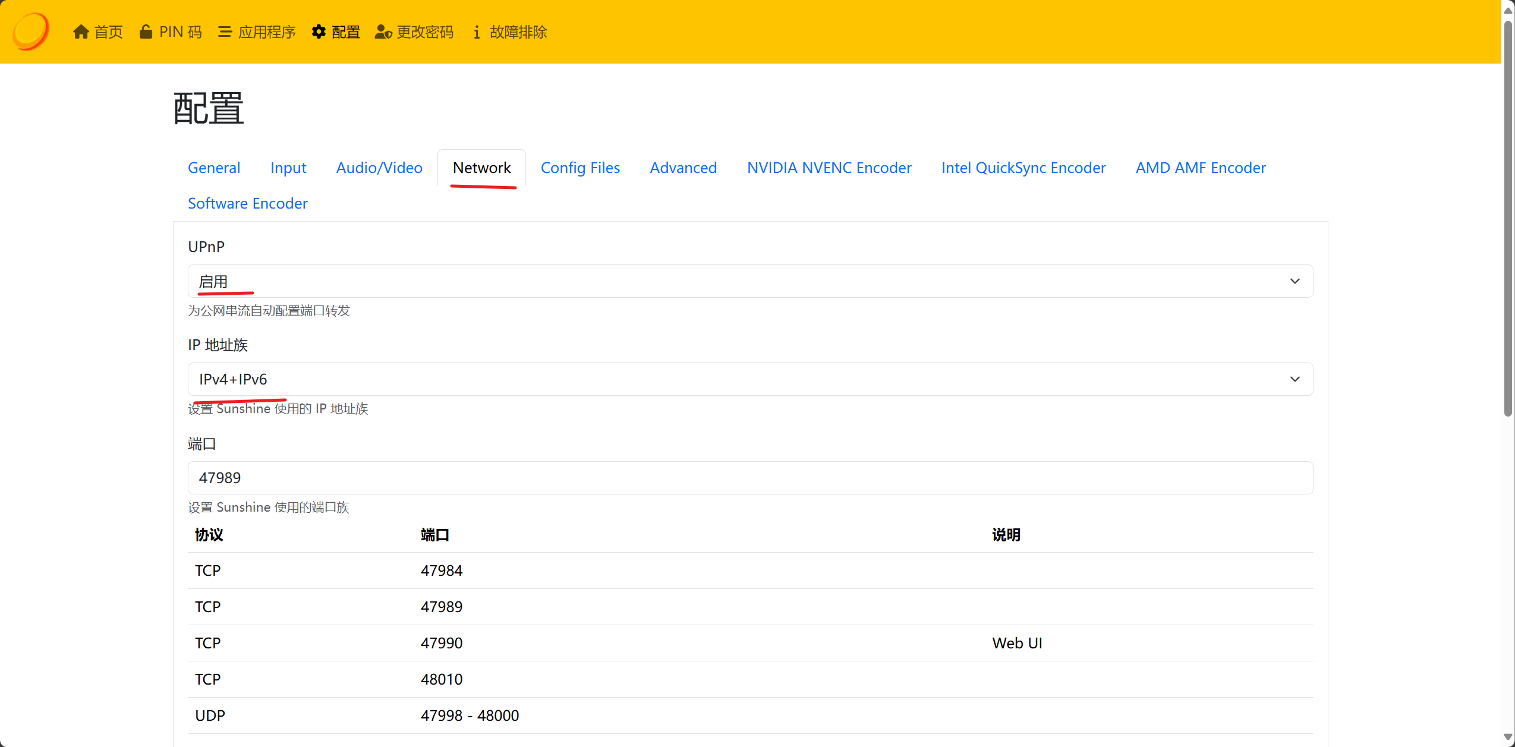Click port value 48010 in the table
This screenshot has width=1515, height=747.
(x=442, y=679)
